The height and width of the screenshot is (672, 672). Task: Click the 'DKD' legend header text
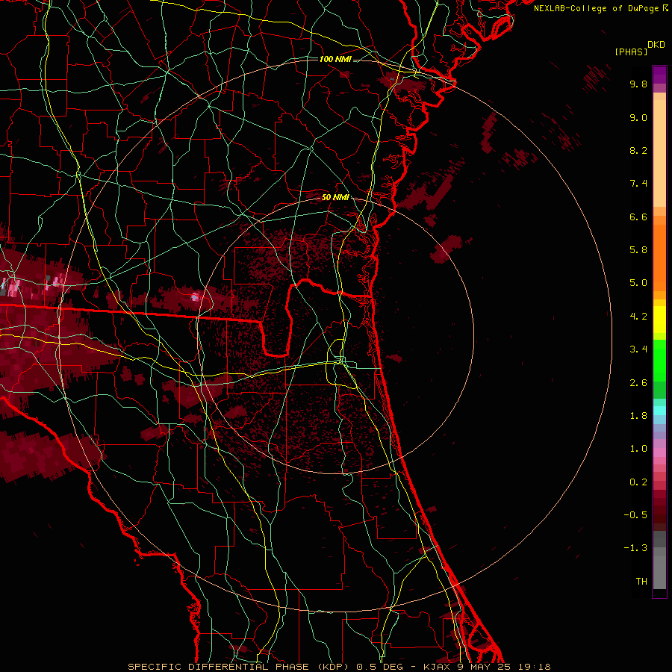click(656, 45)
